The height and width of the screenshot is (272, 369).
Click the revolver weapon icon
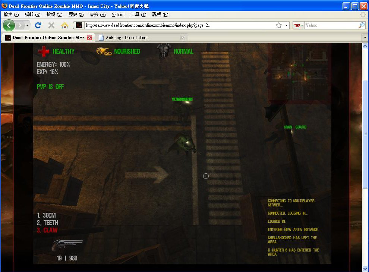coord(67,245)
